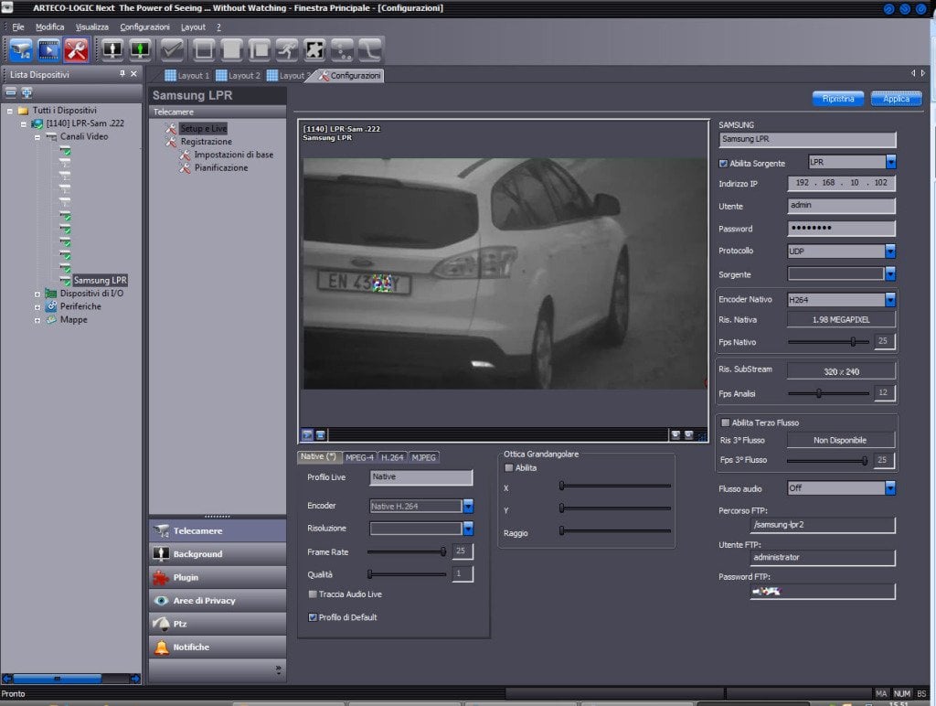Check Abilita Terzo Flusso option
Viewport: 936px width, 706px height.
[726, 423]
